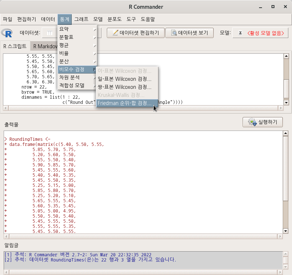Open the 모델 menu
Viewport: 292px width, 275px height.
(98, 19)
